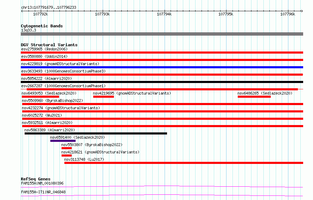Image resolution: width=313 pixels, height=200 pixels.
Task: Click the Cytogenetic Bands track title
Action: click(x=42, y=26)
